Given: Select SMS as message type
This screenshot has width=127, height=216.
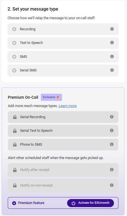Looking at the screenshot, I should click(x=14, y=57).
